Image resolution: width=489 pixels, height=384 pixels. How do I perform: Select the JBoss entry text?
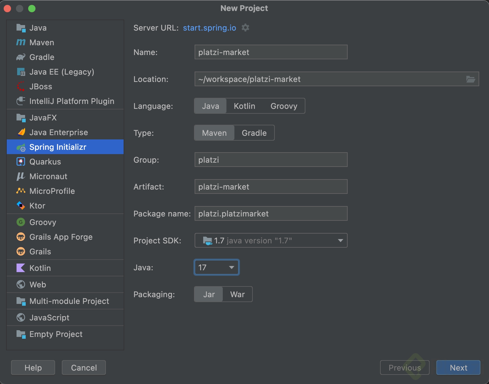coord(41,87)
